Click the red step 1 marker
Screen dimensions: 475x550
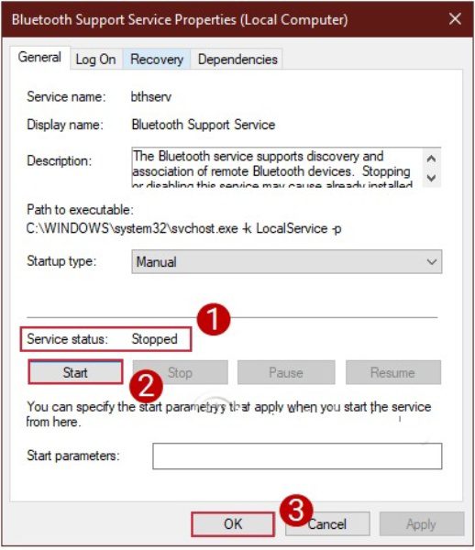coord(214,319)
